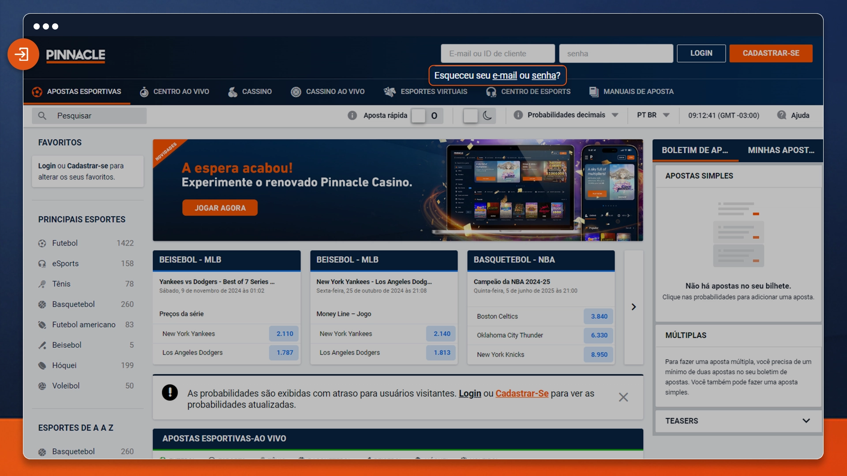The image size is (847, 476).
Task: Click the Esportes Virtuais icon
Action: click(390, 92)
